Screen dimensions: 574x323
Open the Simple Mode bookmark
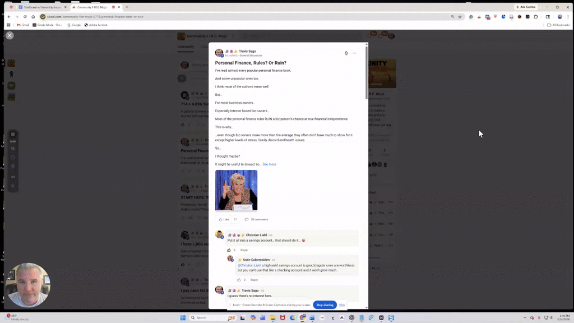click(x=47, y=25)
